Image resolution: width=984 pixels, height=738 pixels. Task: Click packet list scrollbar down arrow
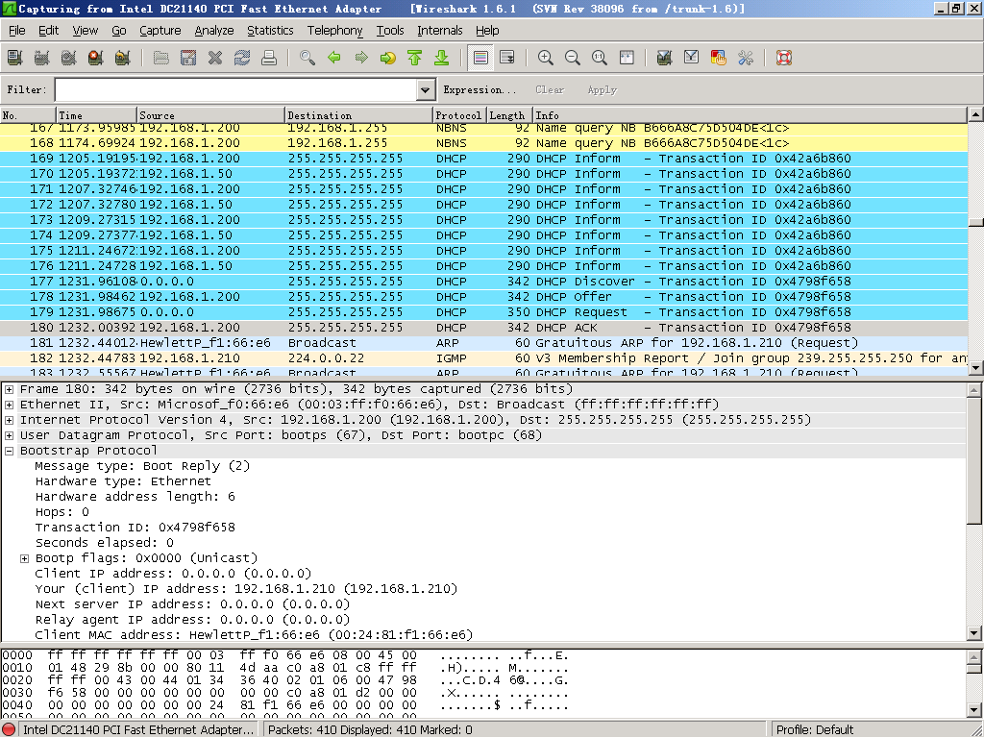click(x=975, y=368)
